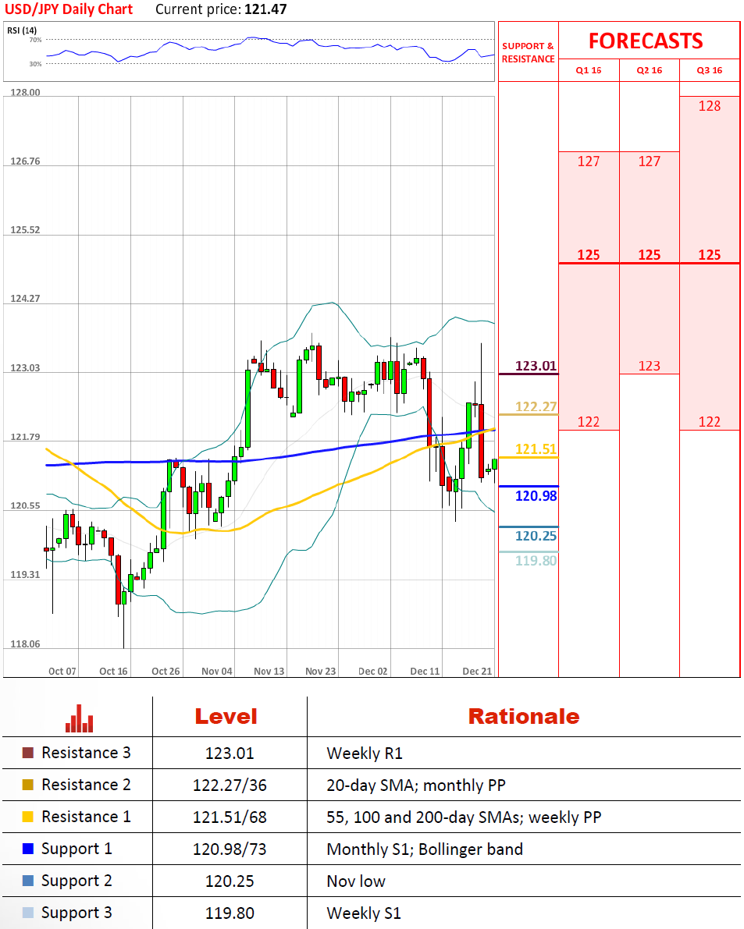
Task: Click the Support 1 blue swatch
Action: pyautogui.click(x=28, y=849)
